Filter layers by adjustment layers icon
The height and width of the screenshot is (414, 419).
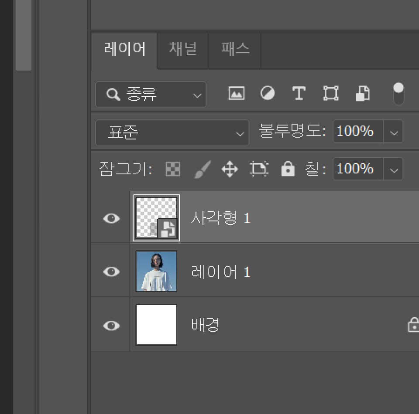click(x=268, y=93)
